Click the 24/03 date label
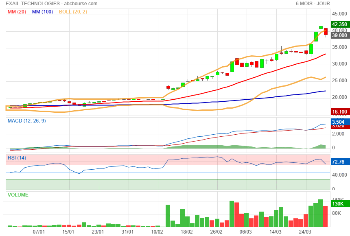The image size is (350, 236). [305, 232]
